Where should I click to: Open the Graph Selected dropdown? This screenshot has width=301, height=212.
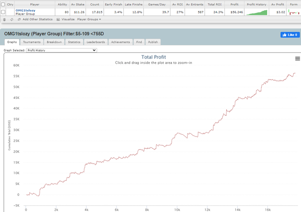pyautogui.click(x=61, y=50)
